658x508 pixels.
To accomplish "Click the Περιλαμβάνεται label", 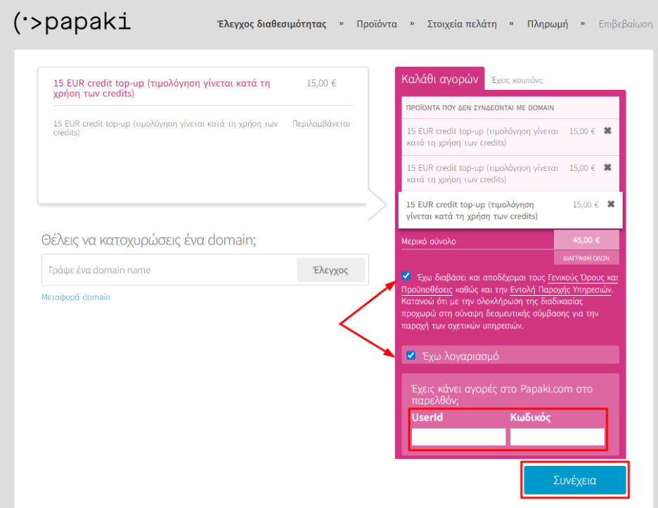I will [x=321, y=124].
